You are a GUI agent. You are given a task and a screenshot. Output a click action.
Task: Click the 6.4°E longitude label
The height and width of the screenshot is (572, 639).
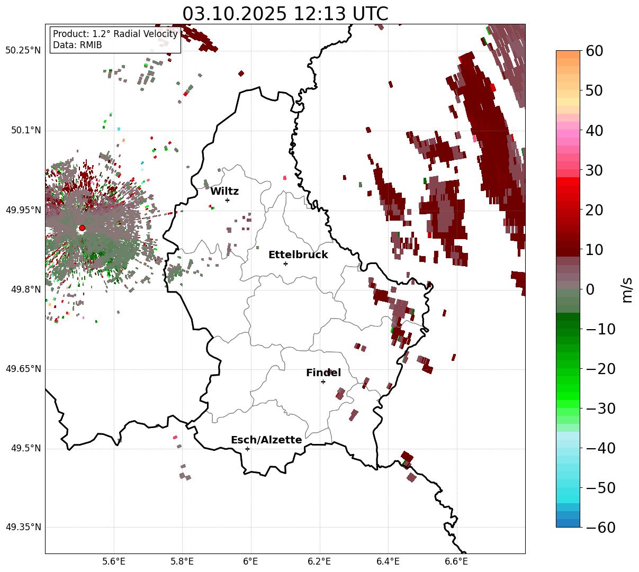[388, 561]
